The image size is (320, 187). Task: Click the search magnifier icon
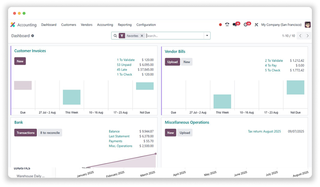(115, 36)
